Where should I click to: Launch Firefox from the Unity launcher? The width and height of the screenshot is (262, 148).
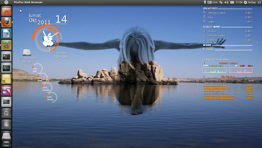point(7,22)
